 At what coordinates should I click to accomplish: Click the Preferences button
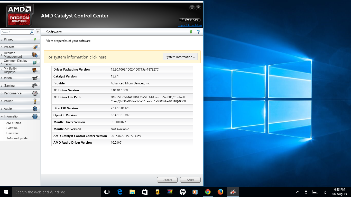(190, 19)
